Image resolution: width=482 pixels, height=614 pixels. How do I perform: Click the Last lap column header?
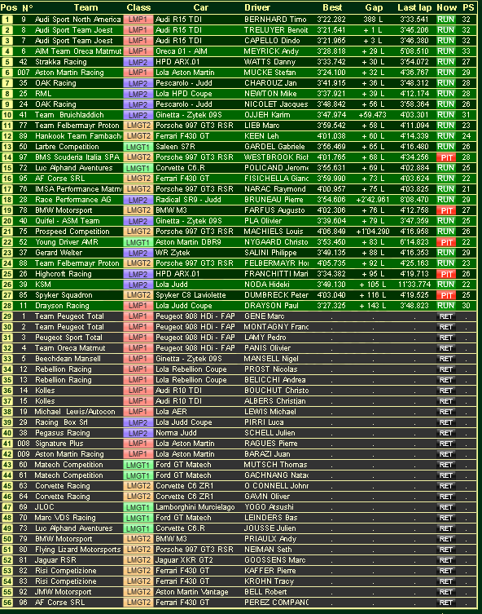tap(414, 7)
